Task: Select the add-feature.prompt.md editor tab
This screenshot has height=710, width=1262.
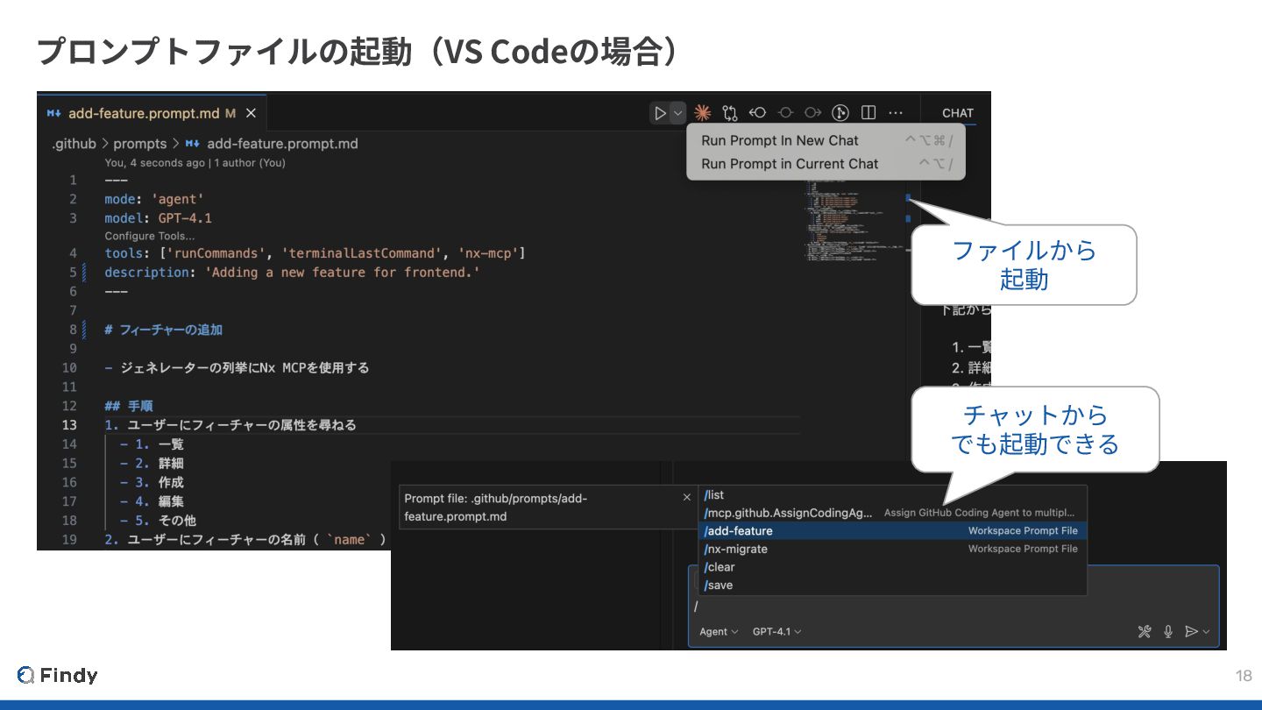Action: point(152,113)
